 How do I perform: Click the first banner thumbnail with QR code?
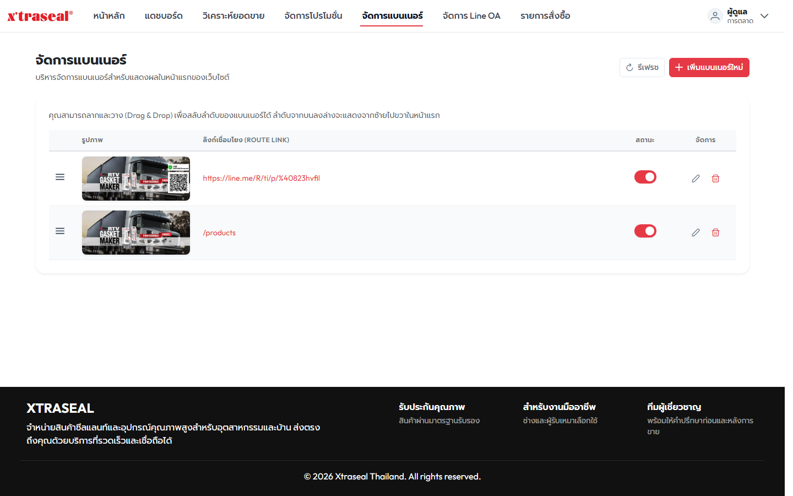tap(136, 179)
